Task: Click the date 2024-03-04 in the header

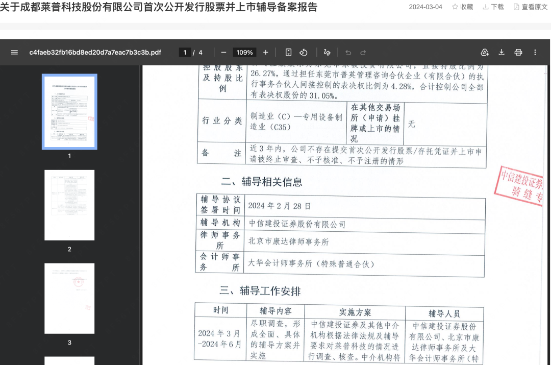Action: click(x=425, y=7)
